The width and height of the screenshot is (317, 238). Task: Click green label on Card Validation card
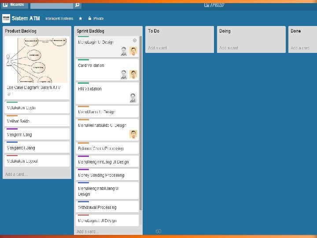(x=83, y=59)
